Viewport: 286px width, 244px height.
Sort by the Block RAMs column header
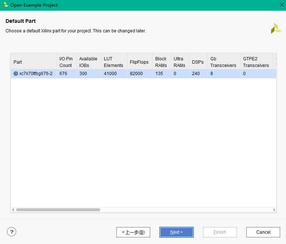(x=162, y=62)
